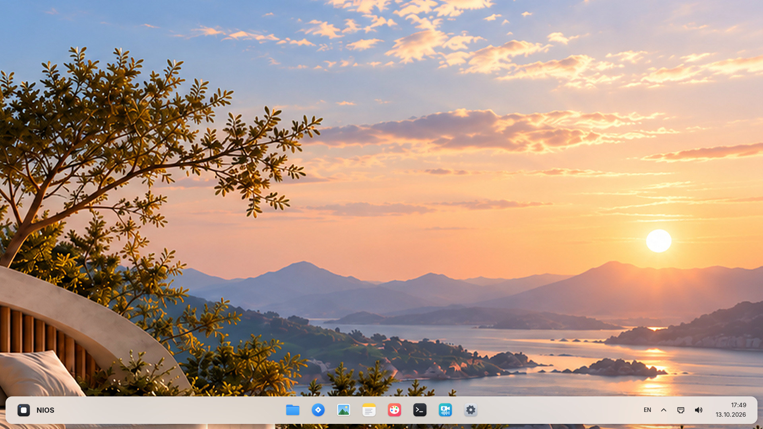Open clock showing 17:49
This screenshot has width=763, height=429.
pyautogui.click(x=739, y=405)
